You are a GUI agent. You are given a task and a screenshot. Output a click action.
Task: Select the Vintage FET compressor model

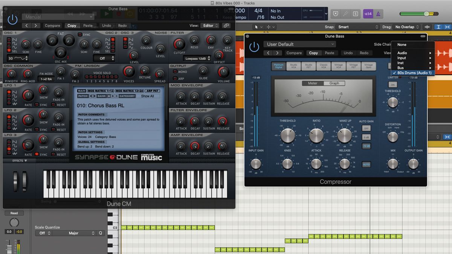pos(353,66)
